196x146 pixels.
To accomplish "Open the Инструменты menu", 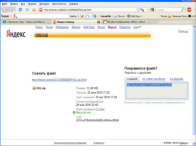I will (x=59, y=4).
